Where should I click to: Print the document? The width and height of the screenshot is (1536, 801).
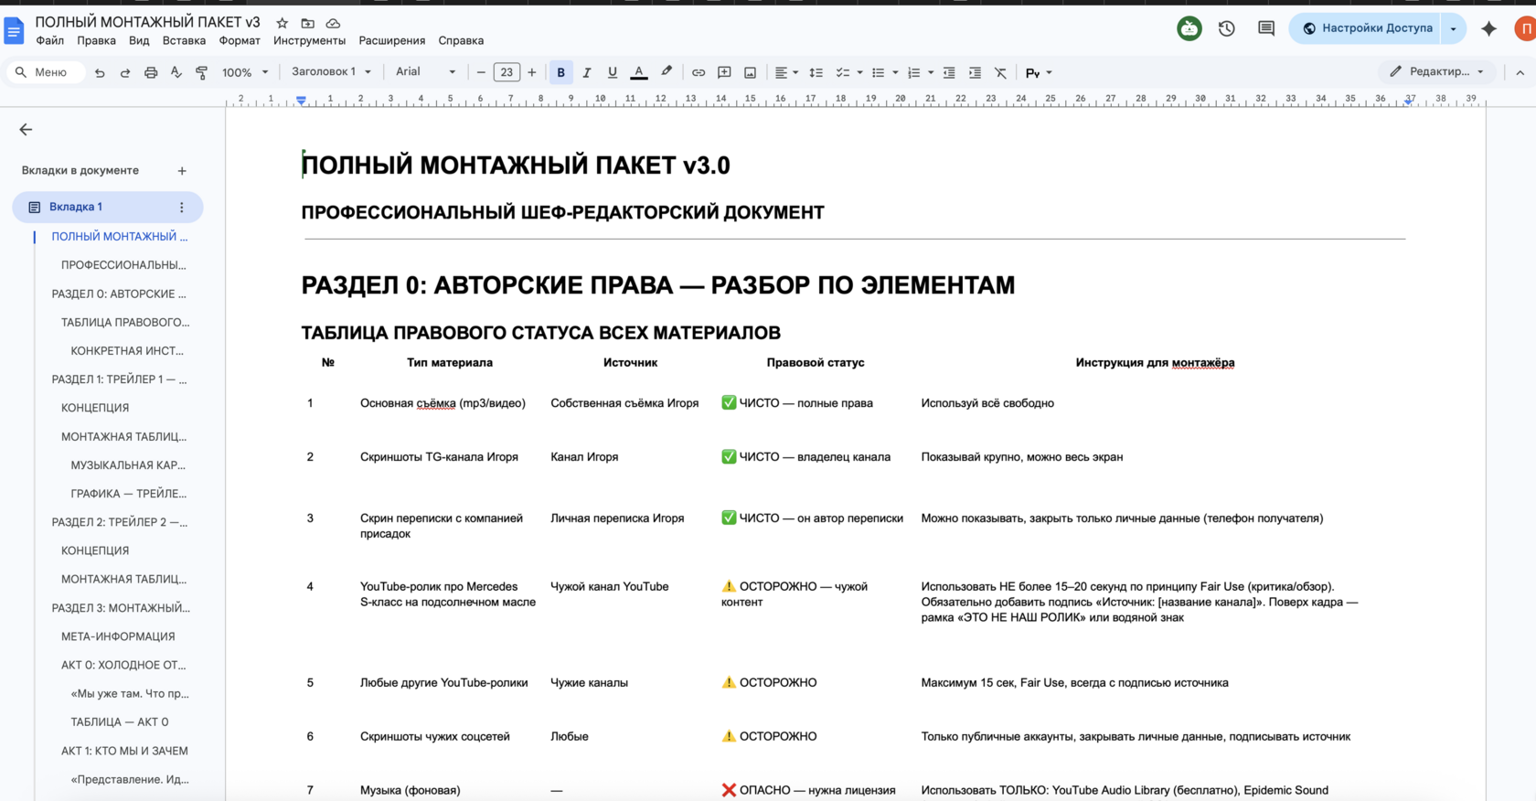point(151,72)
